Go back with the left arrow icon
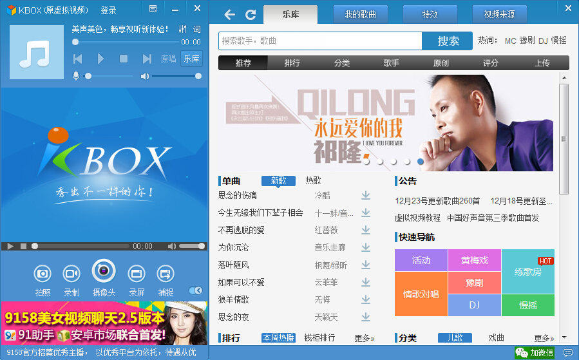This screenshot has width=579, height=360. (229, 15)
